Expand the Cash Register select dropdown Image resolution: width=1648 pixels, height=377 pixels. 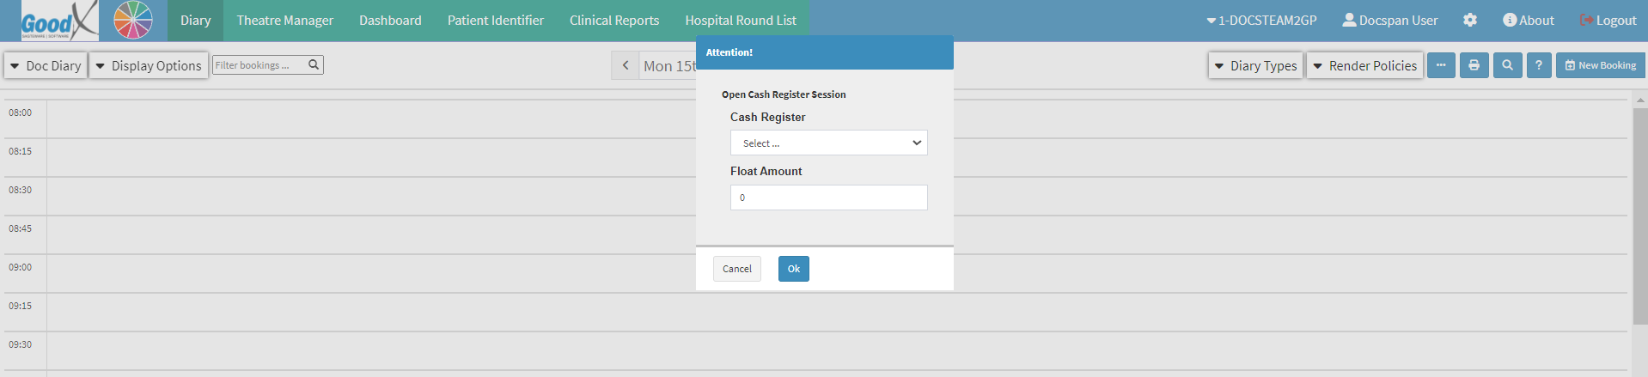coord(828,143)
